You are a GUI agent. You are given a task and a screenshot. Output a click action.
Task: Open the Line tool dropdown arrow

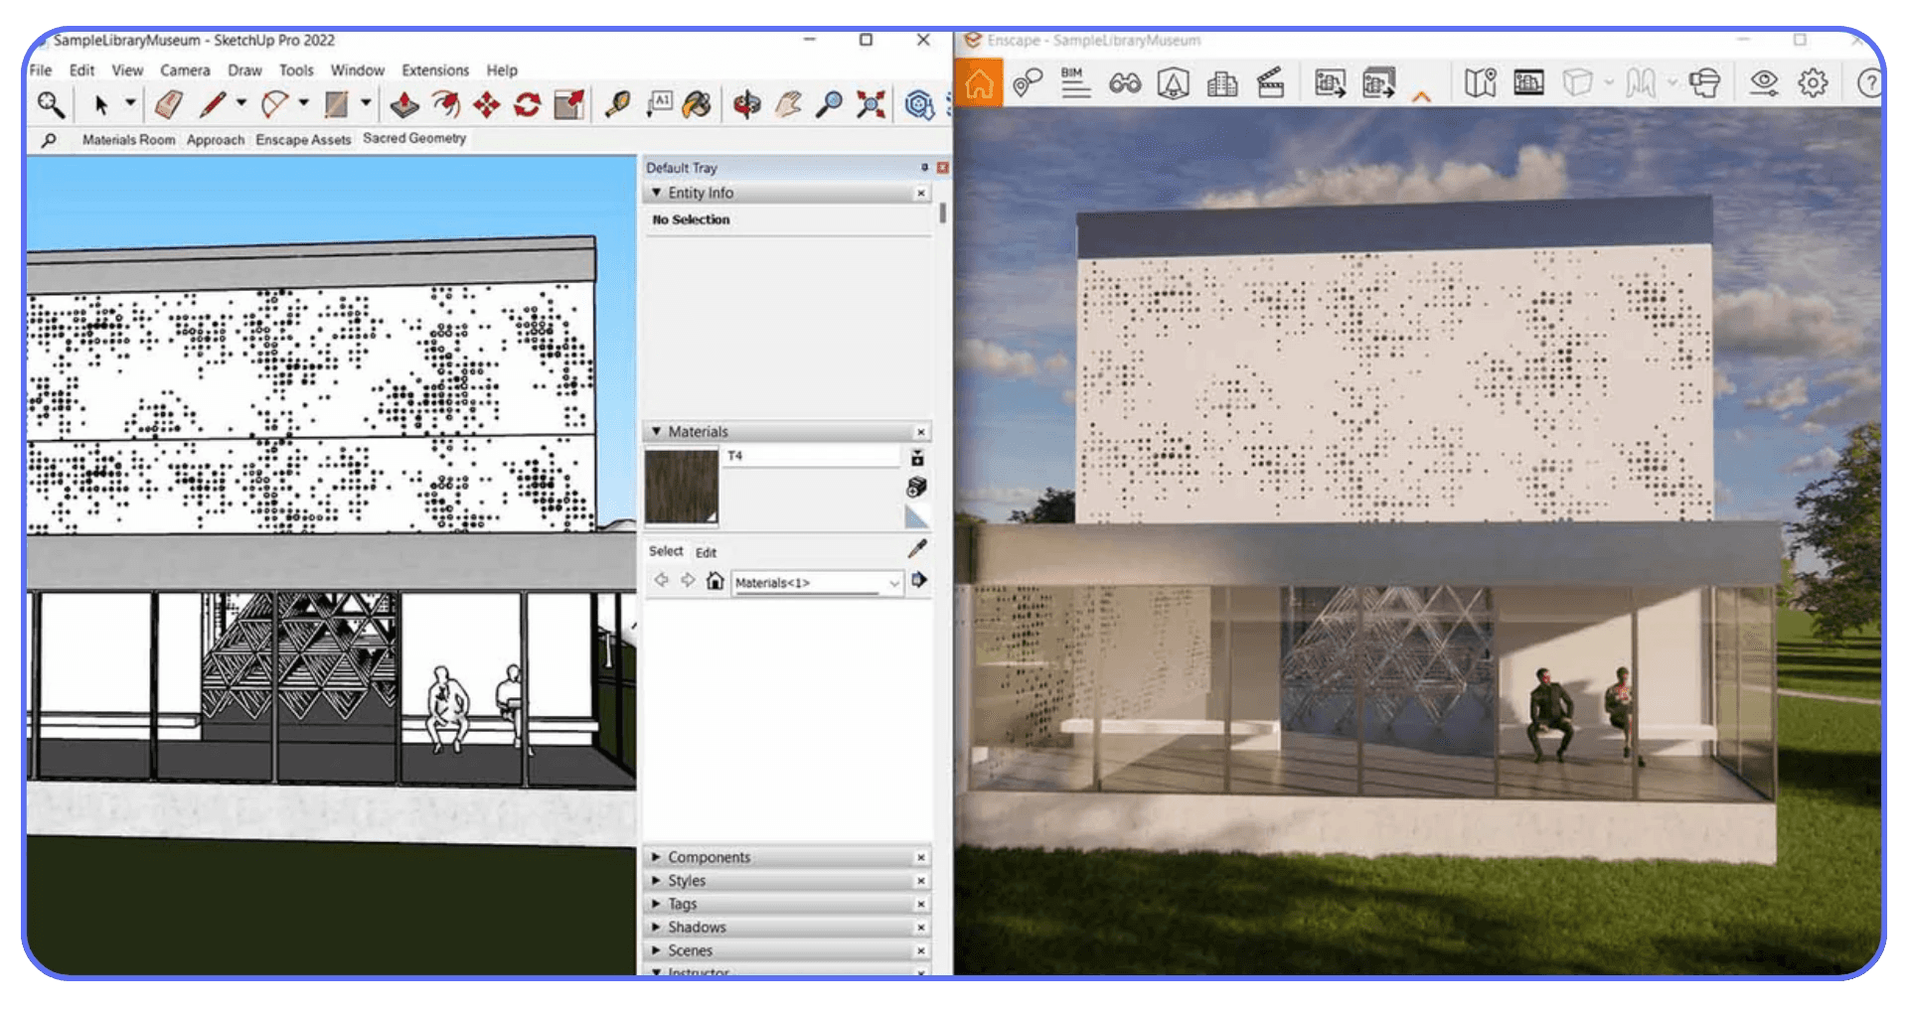(241, 103)
